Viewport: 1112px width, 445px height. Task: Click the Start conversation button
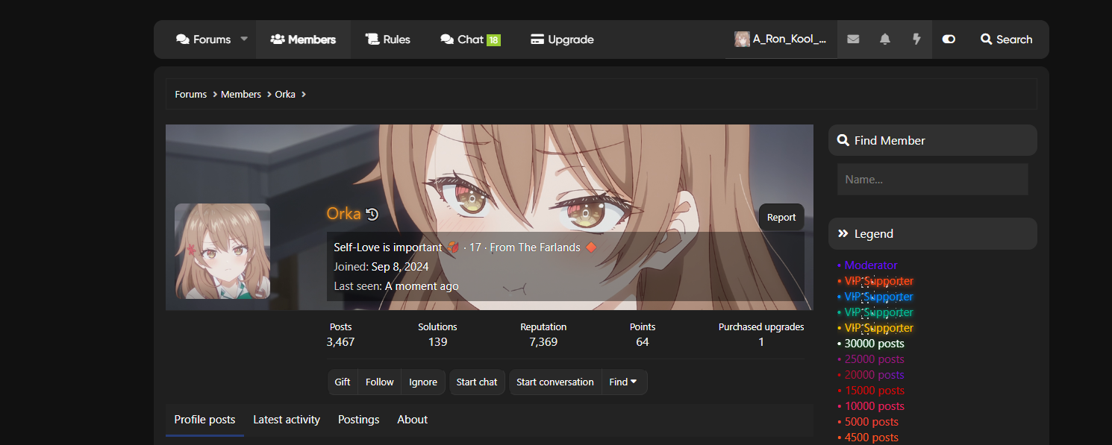tap(555, 382)
